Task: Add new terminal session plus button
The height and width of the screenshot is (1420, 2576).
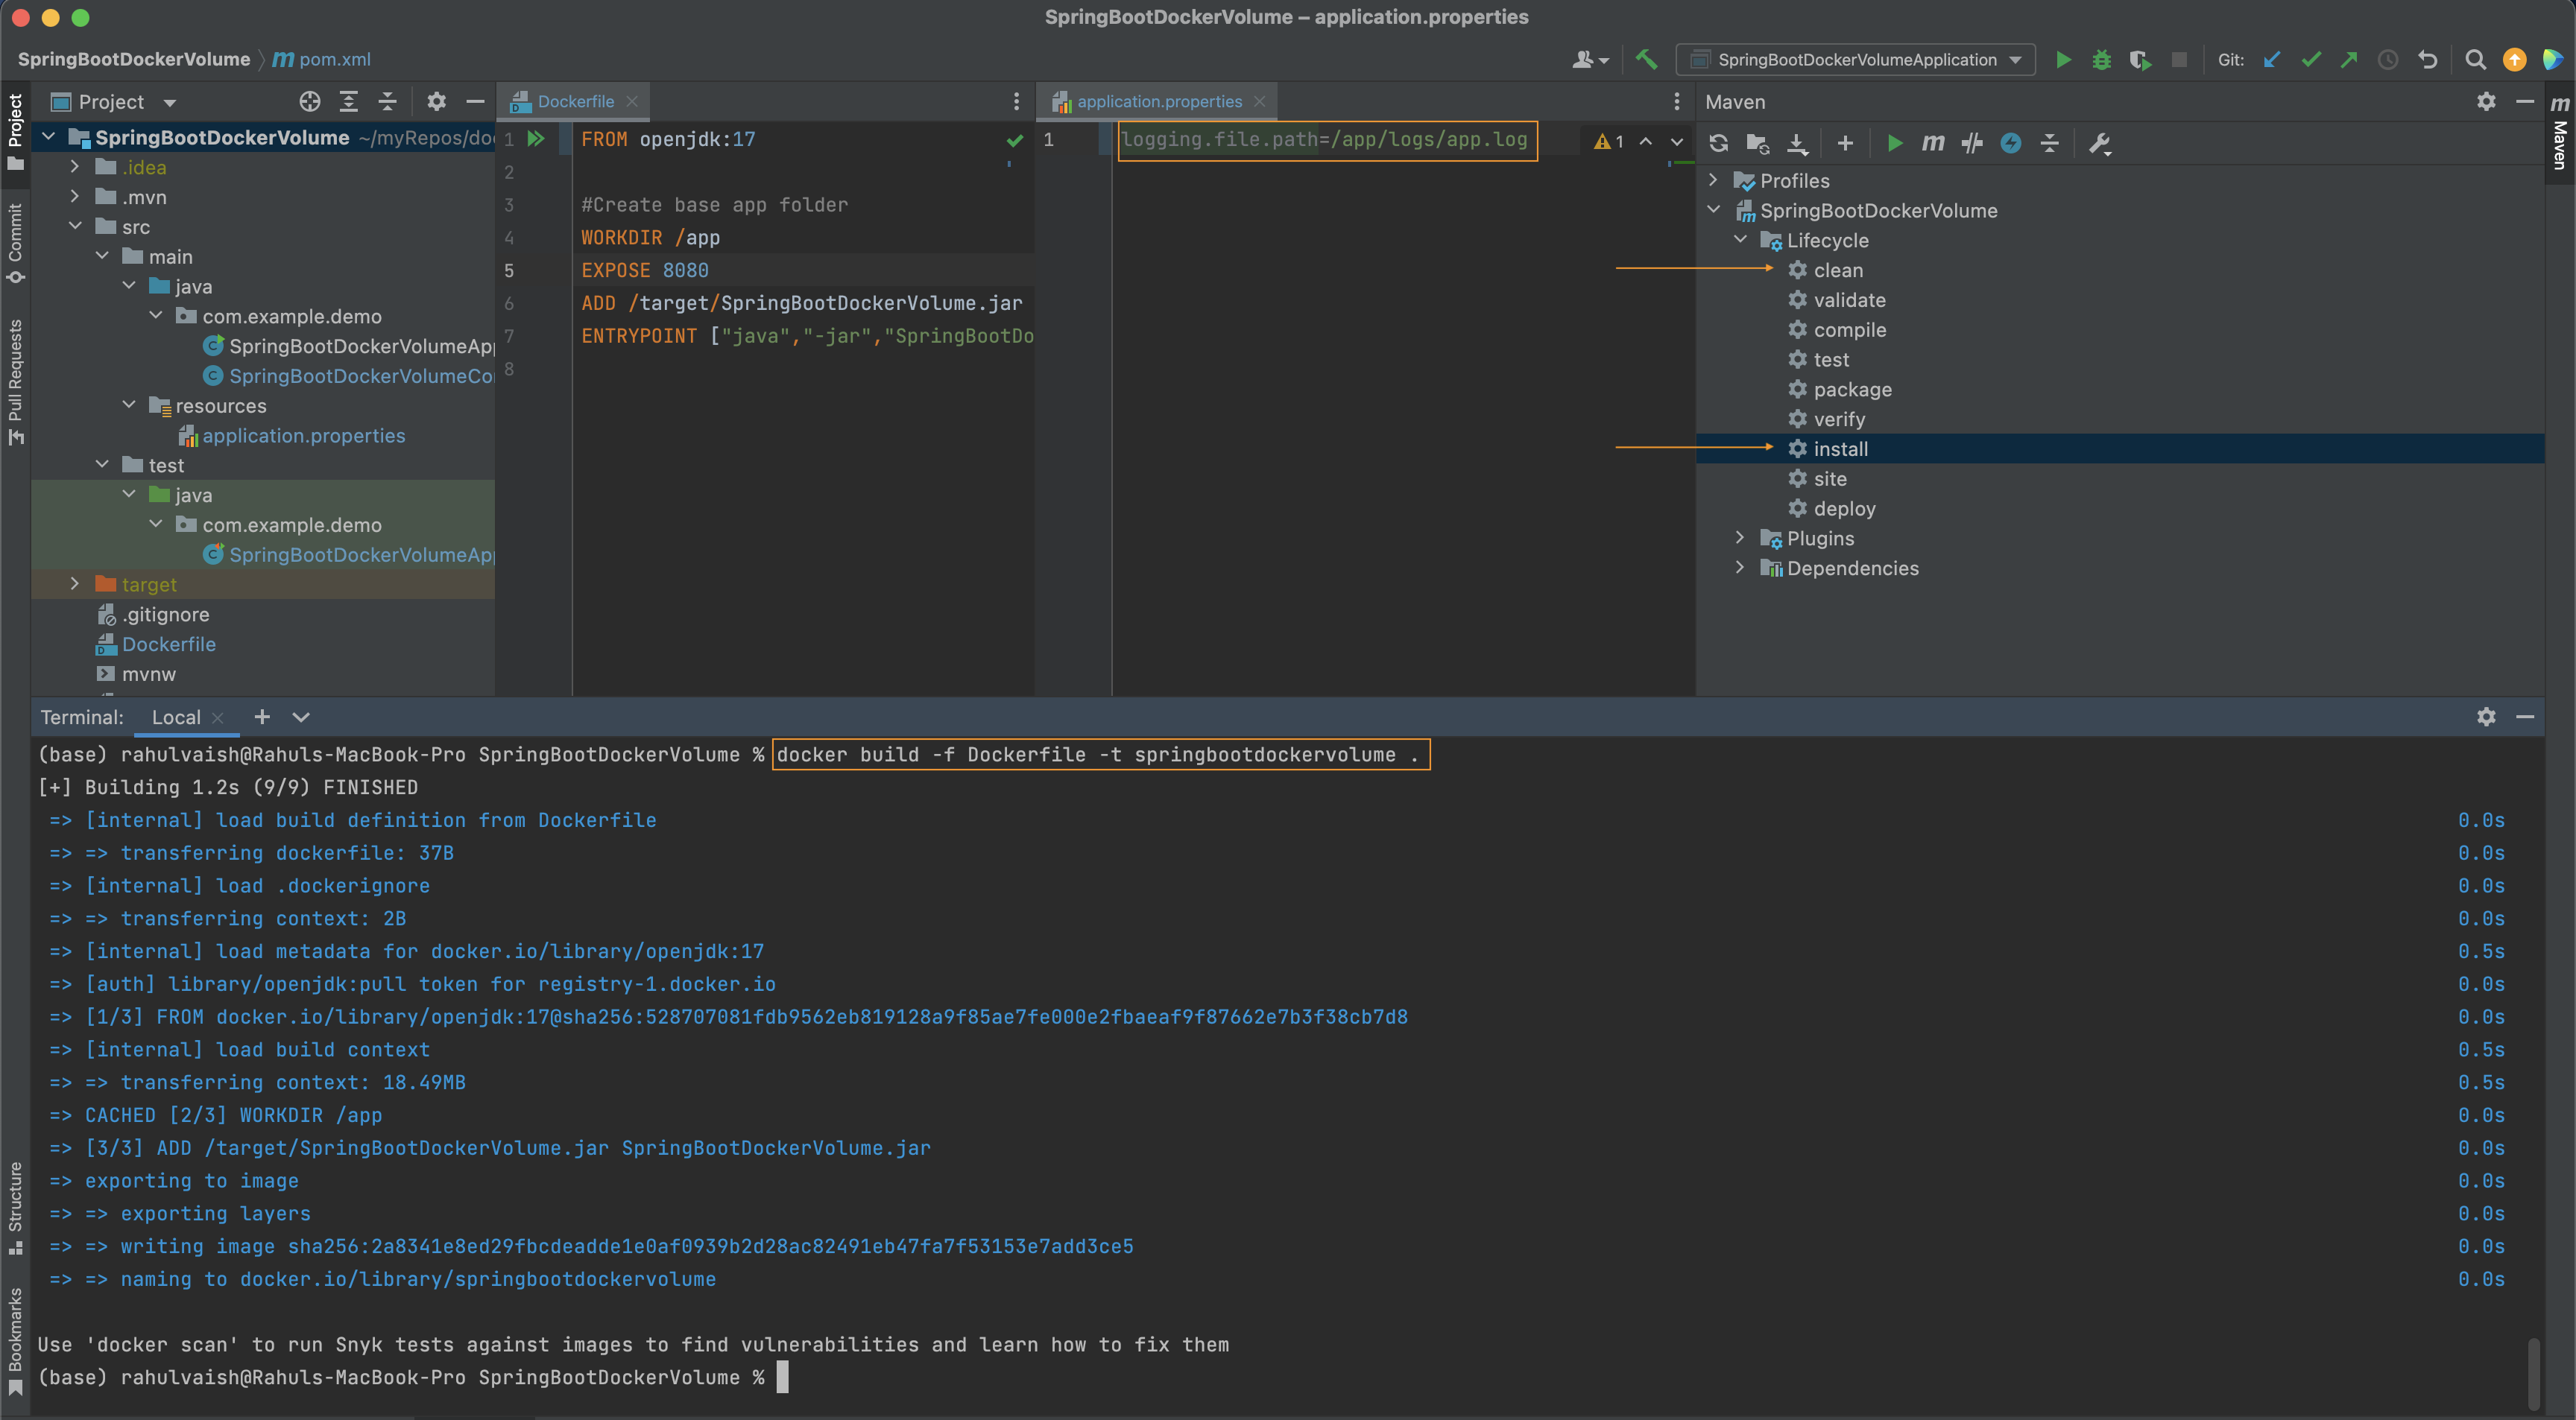Action: click(x=262, y=717)
